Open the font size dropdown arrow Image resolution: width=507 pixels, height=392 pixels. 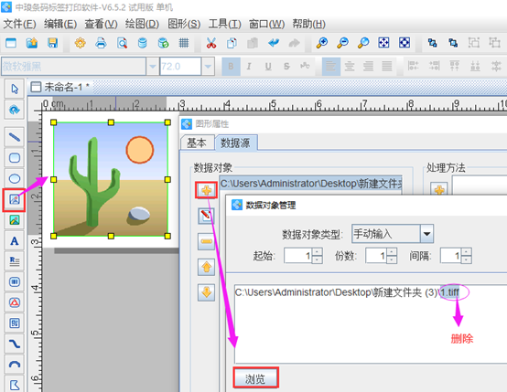click(209, 67)
